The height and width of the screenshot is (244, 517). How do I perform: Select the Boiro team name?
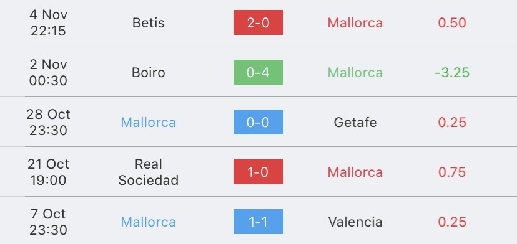149,72
